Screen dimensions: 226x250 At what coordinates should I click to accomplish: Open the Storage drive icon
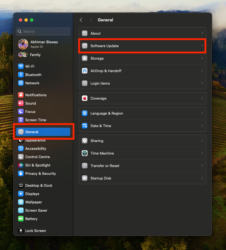coord(85,58)
